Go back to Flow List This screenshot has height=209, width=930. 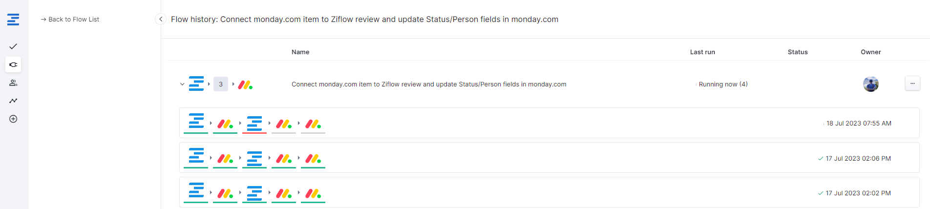(x=70, y=20)
